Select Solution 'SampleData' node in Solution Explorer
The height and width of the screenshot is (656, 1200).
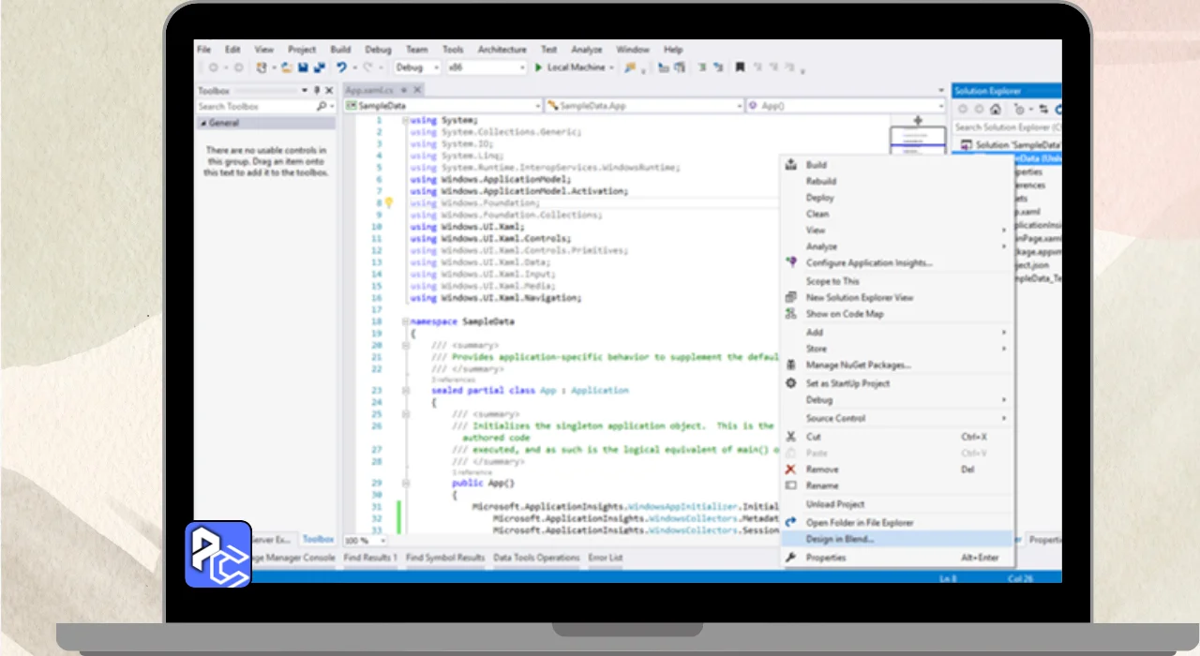click(x=1016, y=145)
